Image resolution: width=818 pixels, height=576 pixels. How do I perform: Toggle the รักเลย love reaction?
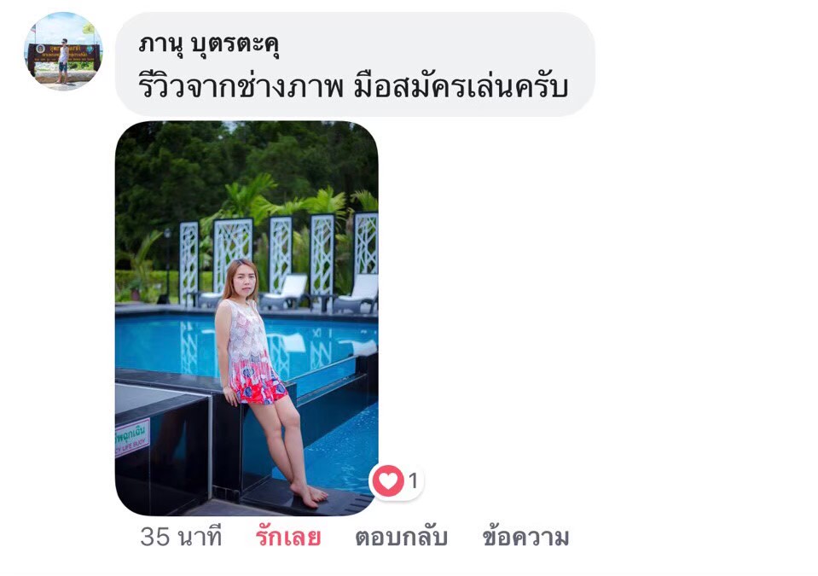tap(288, 537)
